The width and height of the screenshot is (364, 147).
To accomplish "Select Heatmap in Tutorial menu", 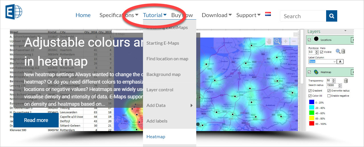I will pos(156,137).
